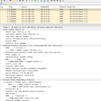
Task: Sort packets by the Protocol column header
Action: (x=63, y=7)
